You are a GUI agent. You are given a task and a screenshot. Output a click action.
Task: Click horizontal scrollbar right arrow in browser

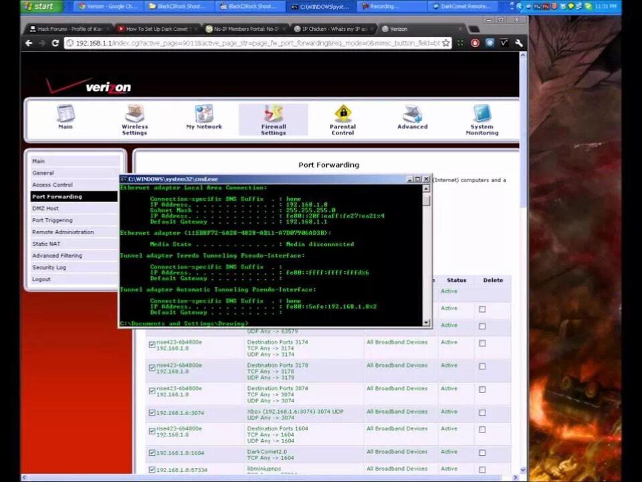(516, 477)
